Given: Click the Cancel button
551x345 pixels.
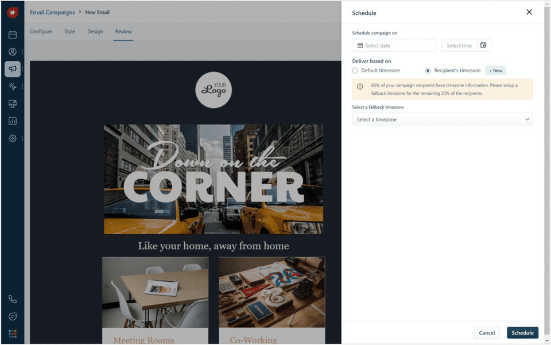Looking at the screenshot, I should click(x=487, y=333).
